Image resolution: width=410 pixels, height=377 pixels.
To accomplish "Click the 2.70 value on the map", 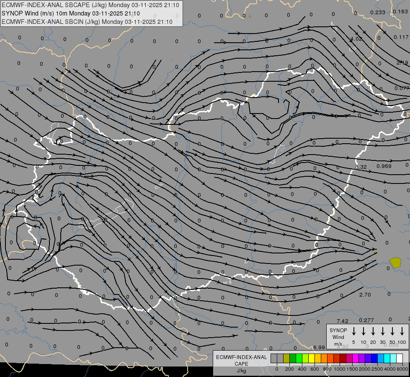I will 365,294.
